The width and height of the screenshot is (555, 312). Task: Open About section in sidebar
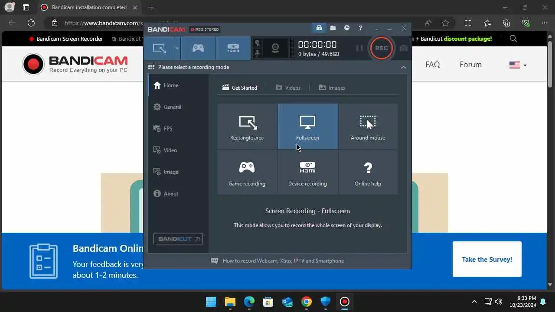pyautogui.click(x=178, y=194)
